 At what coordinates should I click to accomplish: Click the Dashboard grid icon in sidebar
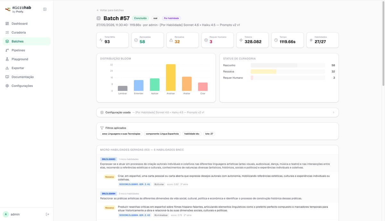7,24
